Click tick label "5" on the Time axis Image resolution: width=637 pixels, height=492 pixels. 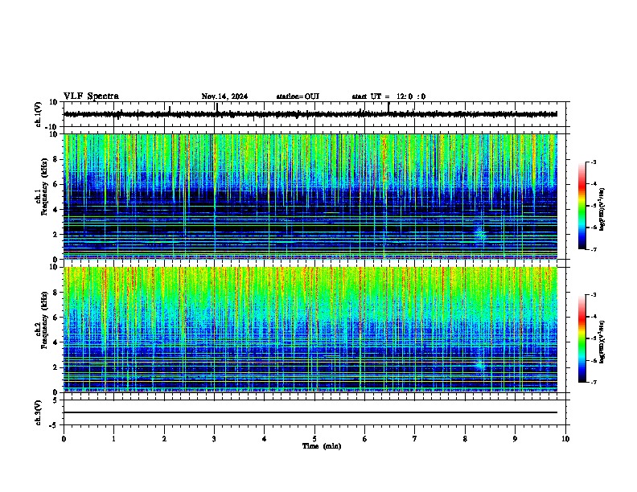(314, 439)
